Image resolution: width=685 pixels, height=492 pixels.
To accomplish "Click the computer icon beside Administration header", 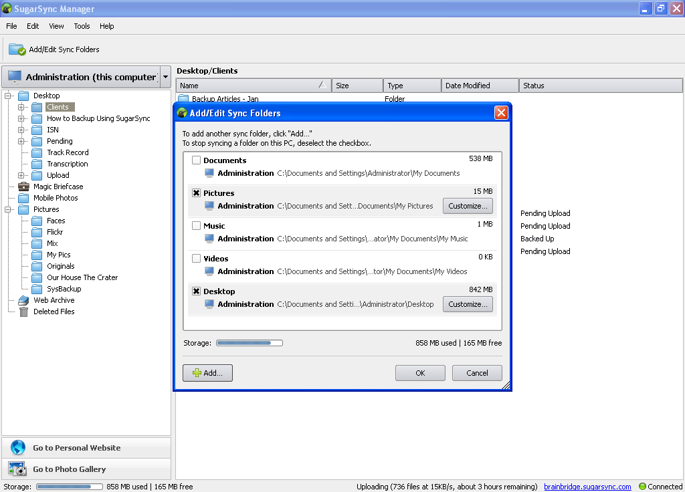I will point(15,77).
